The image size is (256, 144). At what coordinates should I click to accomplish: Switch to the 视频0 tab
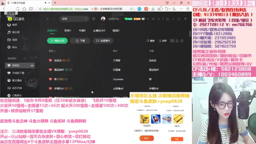pyautogui.click(x=116, y=30)
